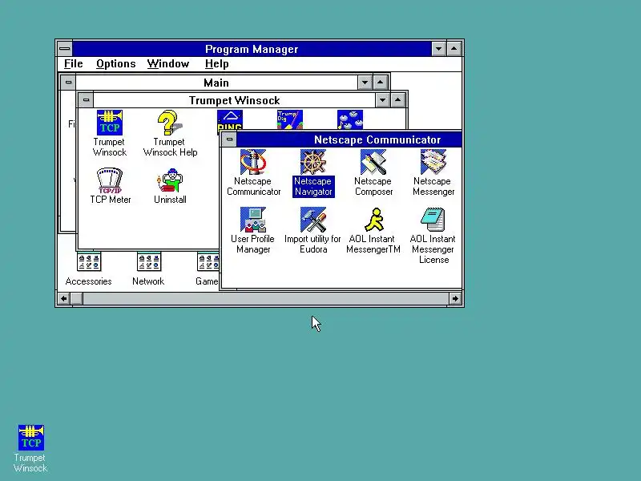
Task: Open the Options menu
Action: (115, 64)
